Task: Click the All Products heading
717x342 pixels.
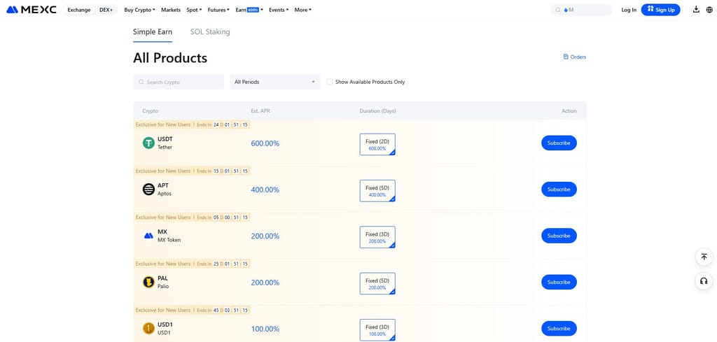Action: [x=170, y=58]
